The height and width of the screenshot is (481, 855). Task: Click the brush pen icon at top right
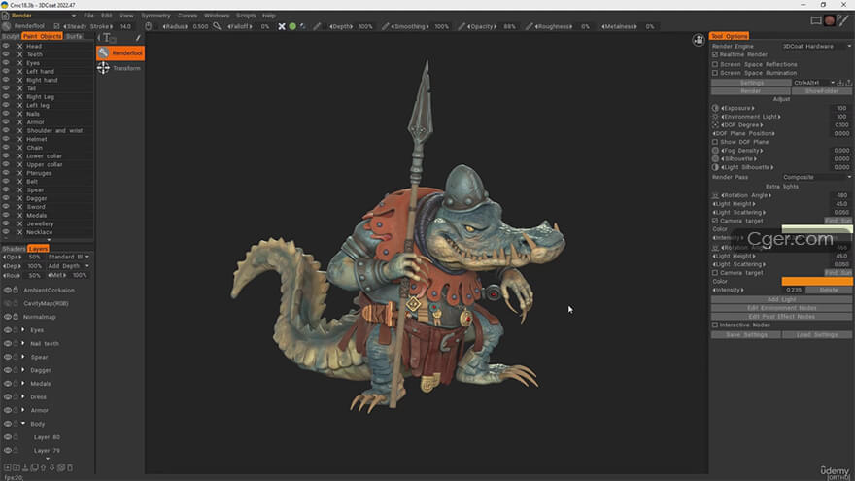pos(843,20)
